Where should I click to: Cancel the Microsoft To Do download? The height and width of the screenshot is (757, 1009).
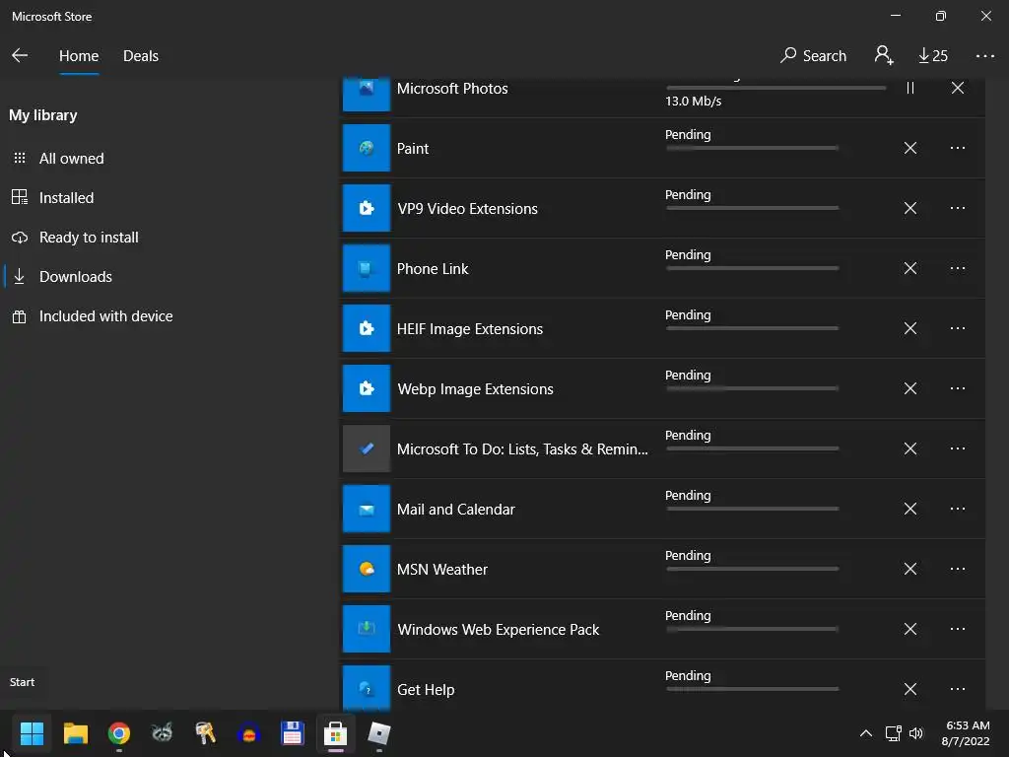909,448
